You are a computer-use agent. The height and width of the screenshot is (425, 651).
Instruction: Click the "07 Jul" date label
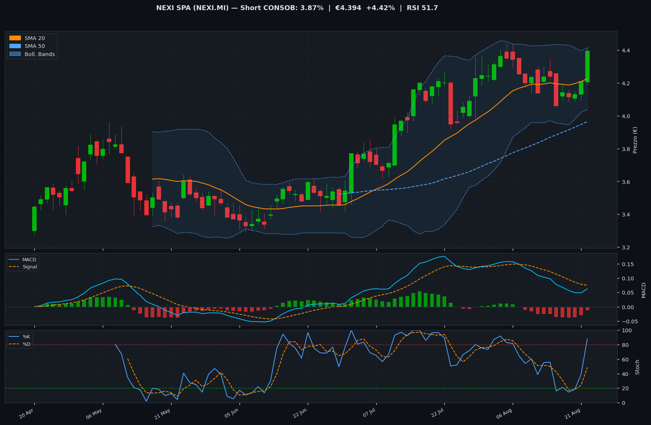[x=368, y=413]
